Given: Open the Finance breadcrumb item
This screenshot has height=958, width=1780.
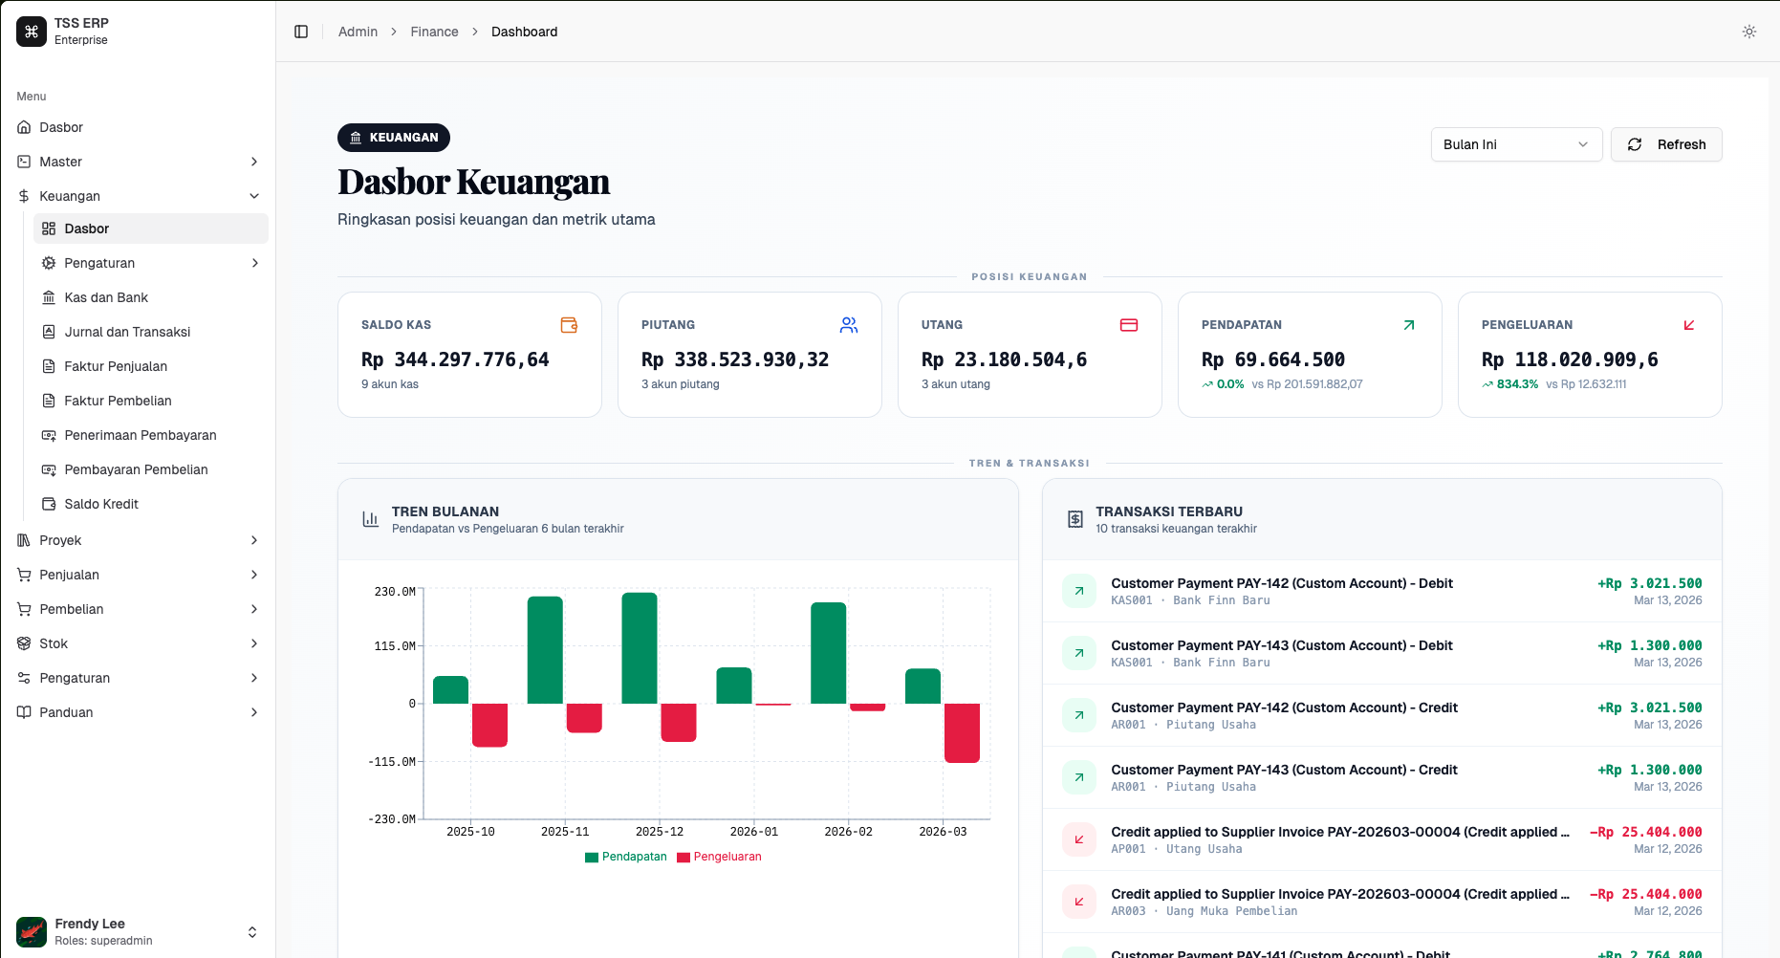Looking at the screenshot, I should 434,31.
